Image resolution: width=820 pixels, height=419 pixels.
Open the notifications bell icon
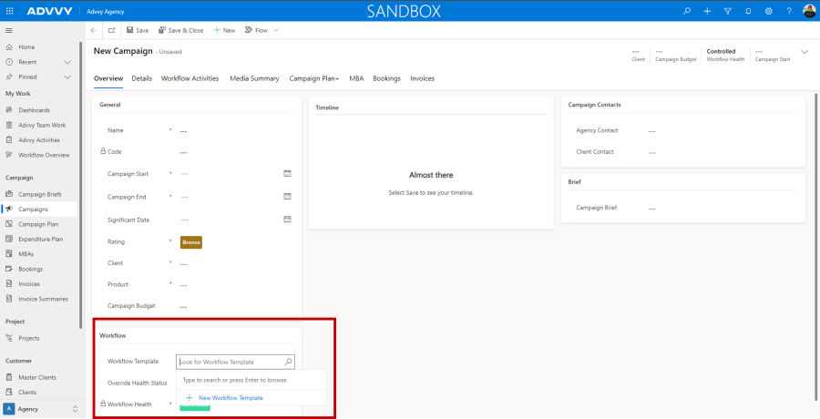coord(748,11)
